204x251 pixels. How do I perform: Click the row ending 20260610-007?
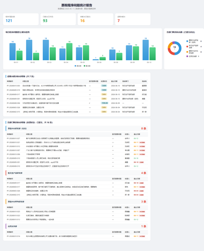(x=77, y=150)
